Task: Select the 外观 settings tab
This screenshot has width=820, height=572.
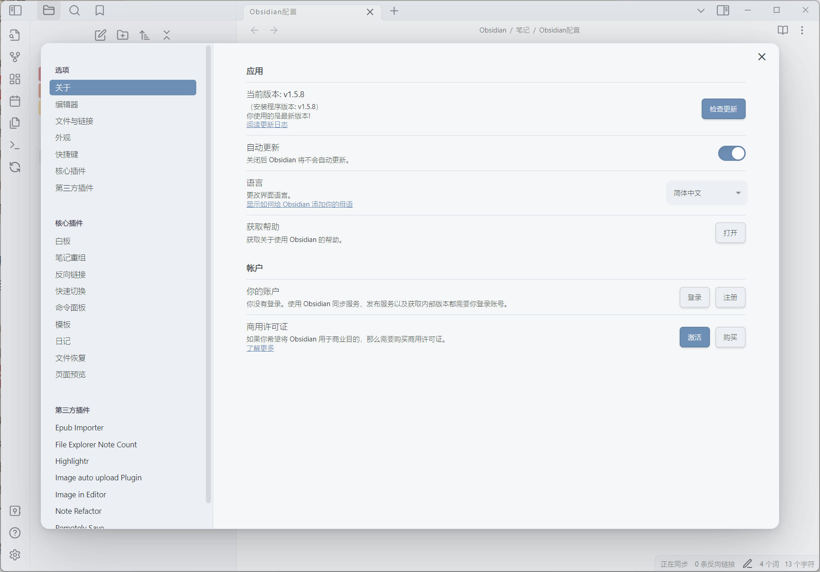Action: [x=123, y=137]
